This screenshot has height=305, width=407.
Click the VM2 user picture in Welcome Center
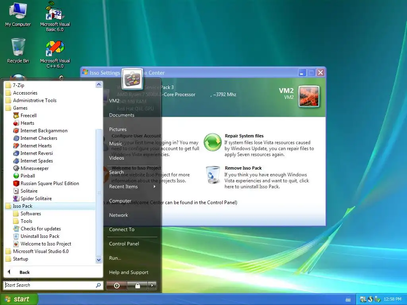309,97
